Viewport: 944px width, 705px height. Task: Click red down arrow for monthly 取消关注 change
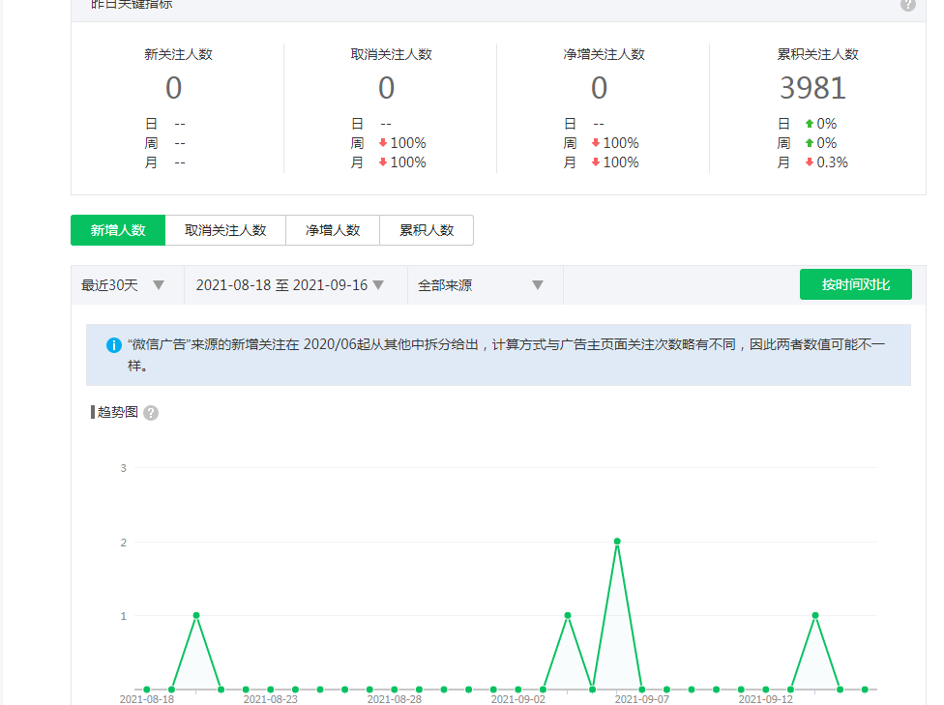(383, 162)
